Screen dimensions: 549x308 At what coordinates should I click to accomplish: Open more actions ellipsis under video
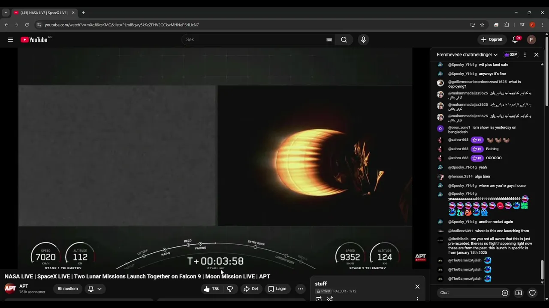[300, 289]
